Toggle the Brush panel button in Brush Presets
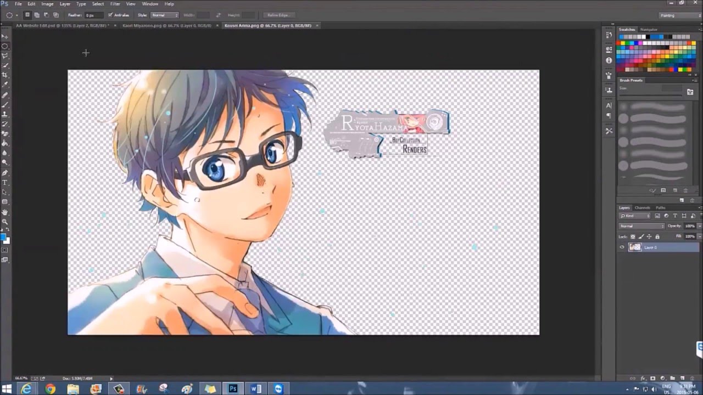The height and width of the screenshot is (395, 703). coord(690,92)
